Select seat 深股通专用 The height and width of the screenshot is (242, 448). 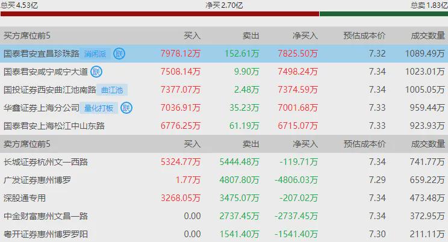click(x=25, y=198)
